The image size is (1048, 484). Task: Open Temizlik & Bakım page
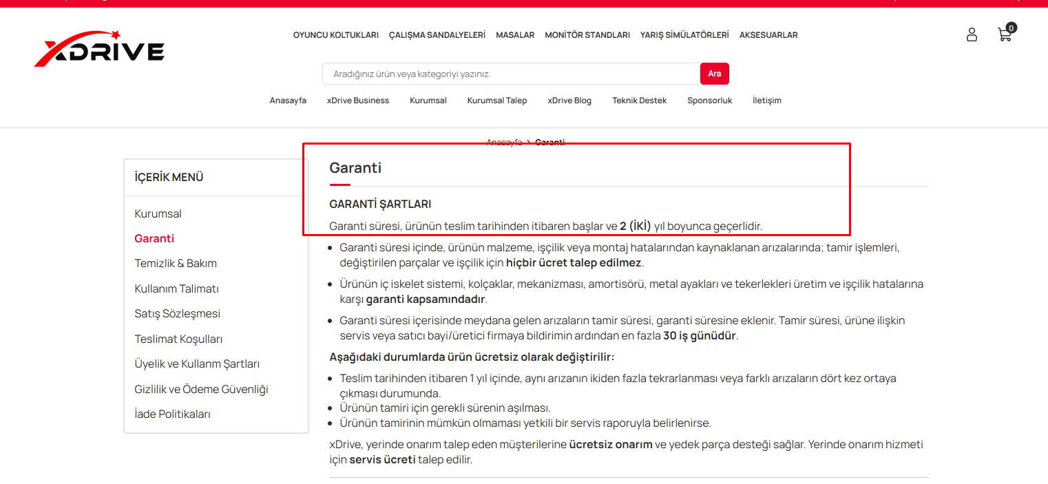tap(176, 263)
